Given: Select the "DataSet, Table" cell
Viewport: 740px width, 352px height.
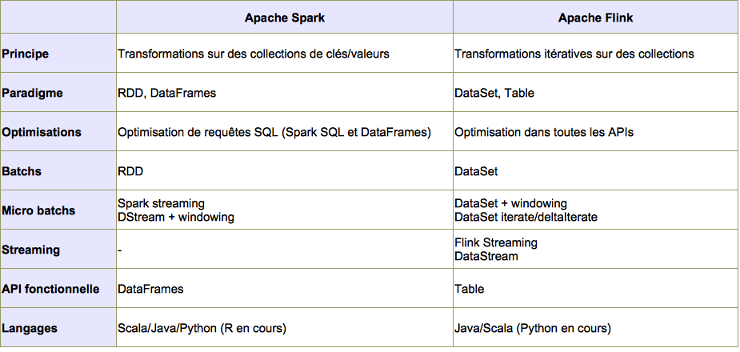Looking at the screenshot, I should [494, 93].
